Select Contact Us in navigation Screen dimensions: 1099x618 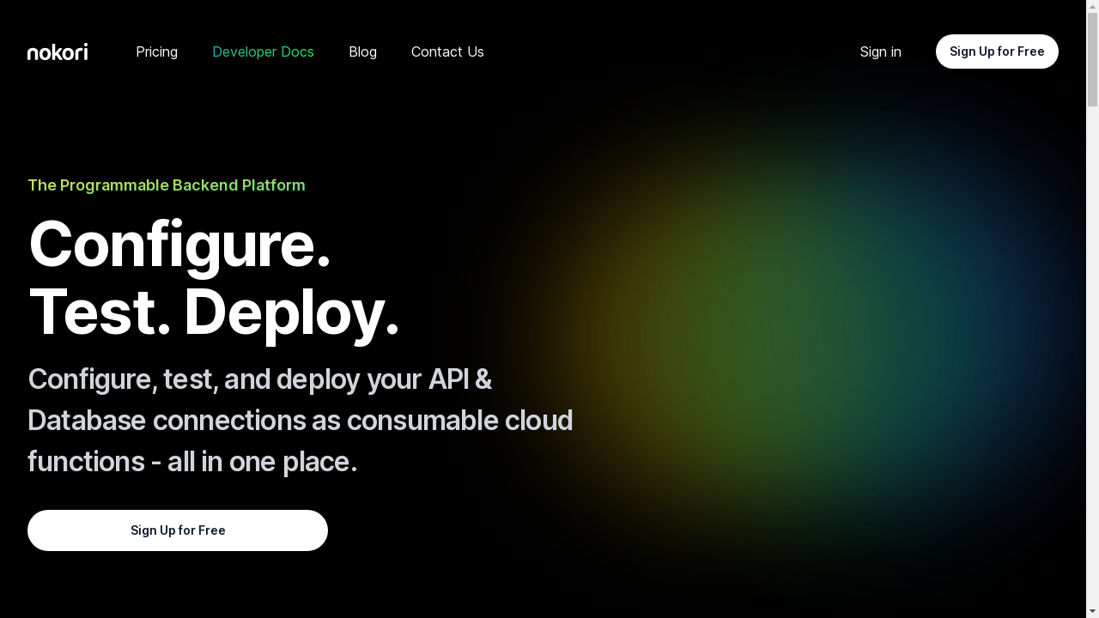coord(447,51)
